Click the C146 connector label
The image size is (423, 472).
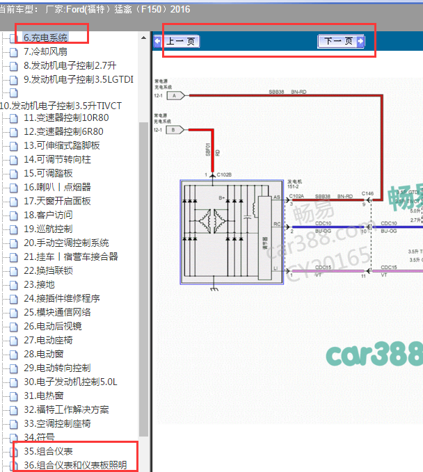[367, 193]
